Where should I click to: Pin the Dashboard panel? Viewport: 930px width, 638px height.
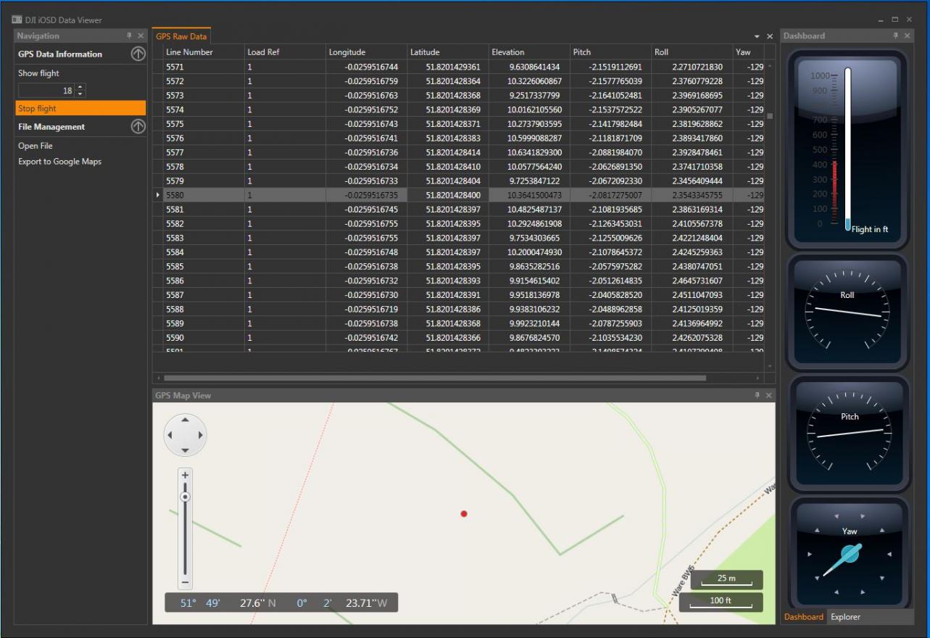895,36
